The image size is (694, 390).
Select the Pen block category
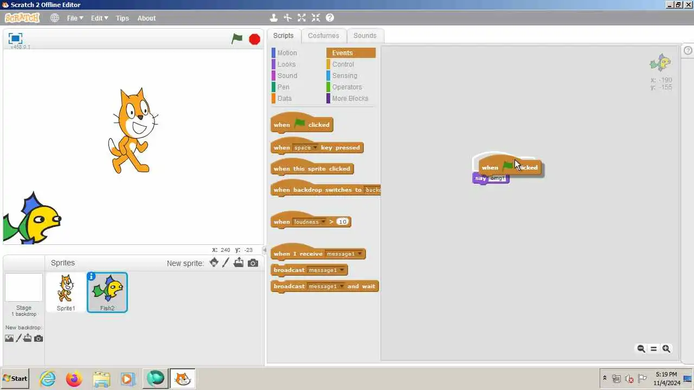point(283,87)
